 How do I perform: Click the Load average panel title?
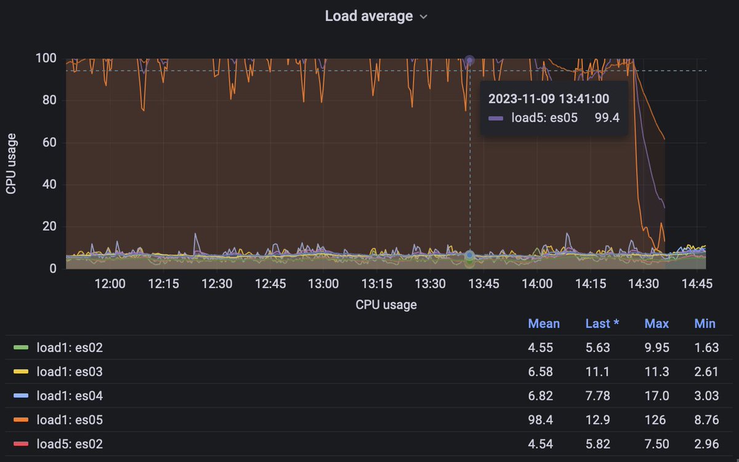click(x=368, y=16)
